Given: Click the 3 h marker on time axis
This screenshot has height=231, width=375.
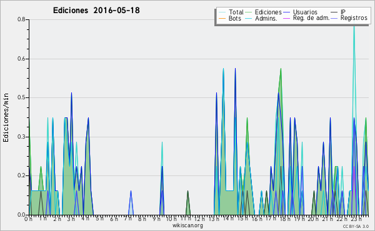Looking at the screenshot, I should click(x=71, y=219).
